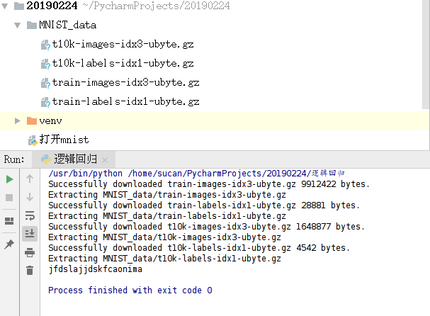Select the 20190224 project folder
This screenshot has height=316, width=430.
[52, 6]
